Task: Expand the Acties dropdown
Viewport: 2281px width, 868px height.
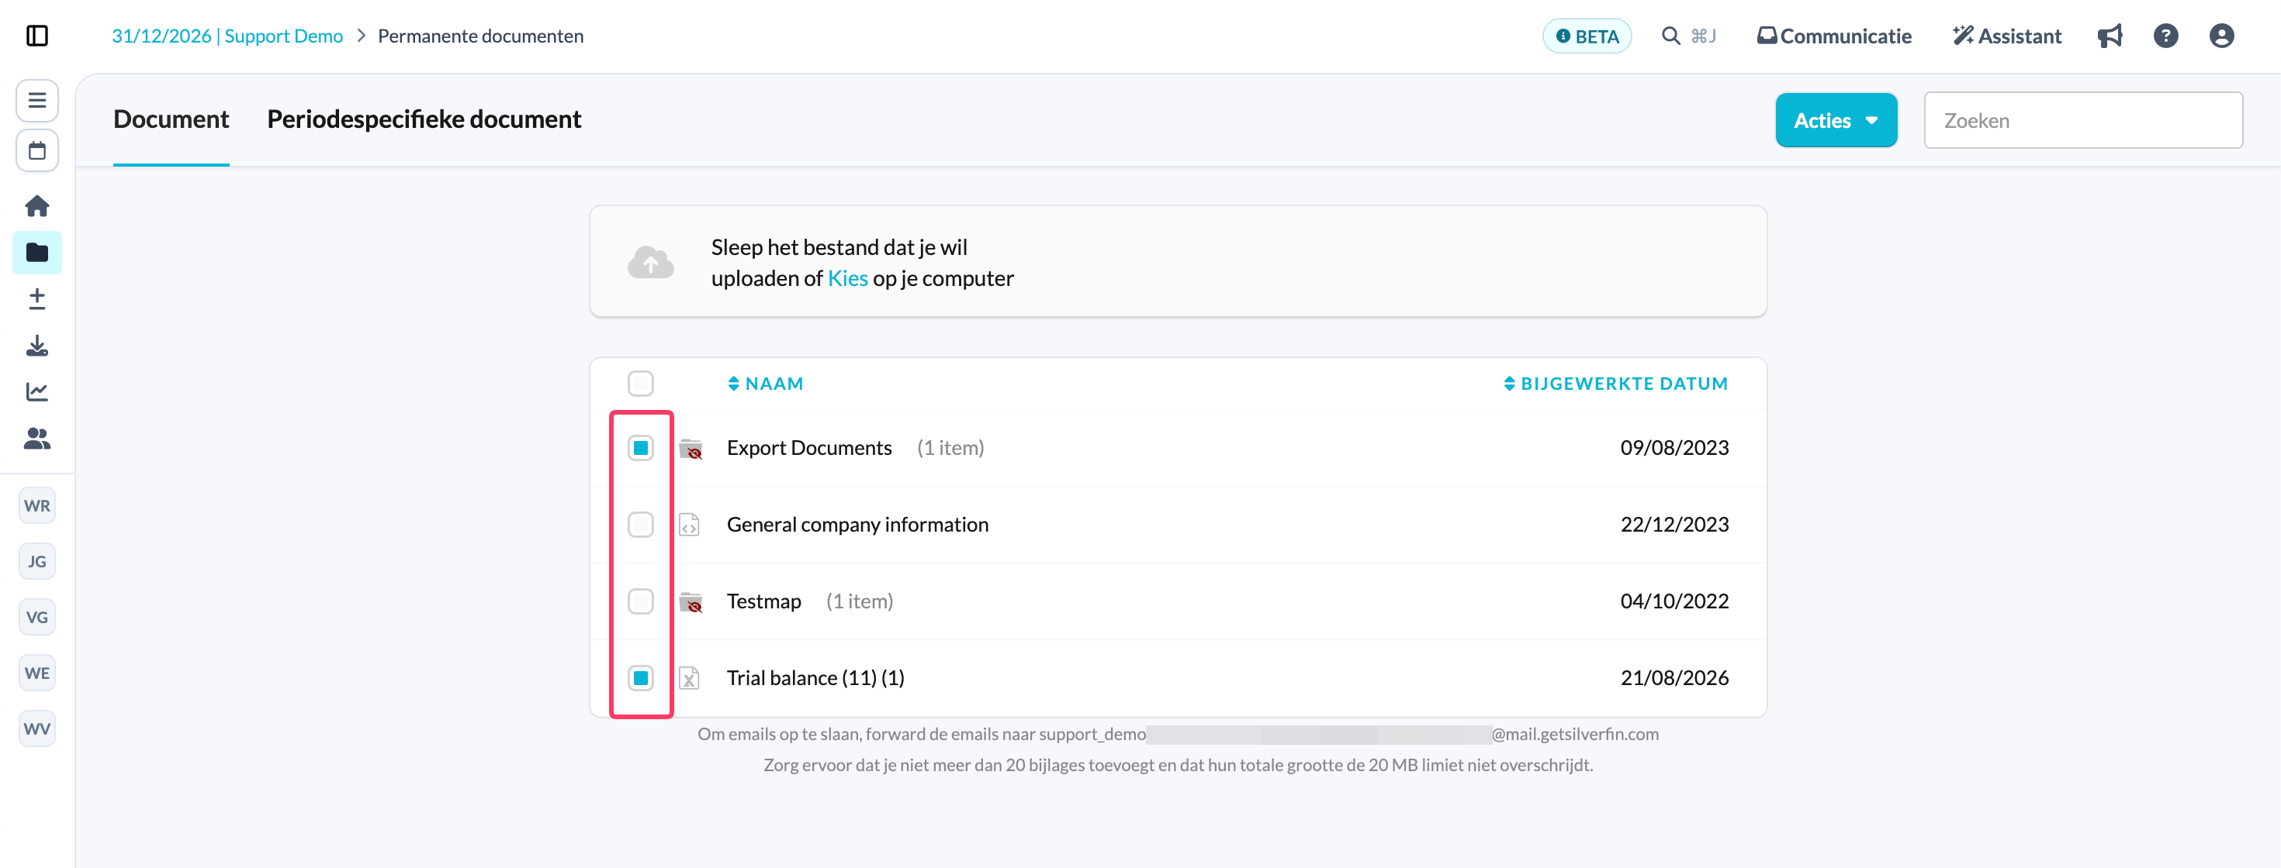Action: (1836, 120)
